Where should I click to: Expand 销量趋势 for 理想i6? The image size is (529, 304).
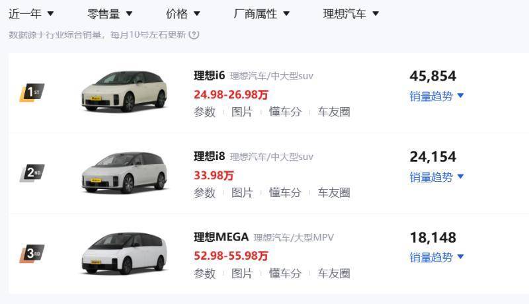pos(437,96)
